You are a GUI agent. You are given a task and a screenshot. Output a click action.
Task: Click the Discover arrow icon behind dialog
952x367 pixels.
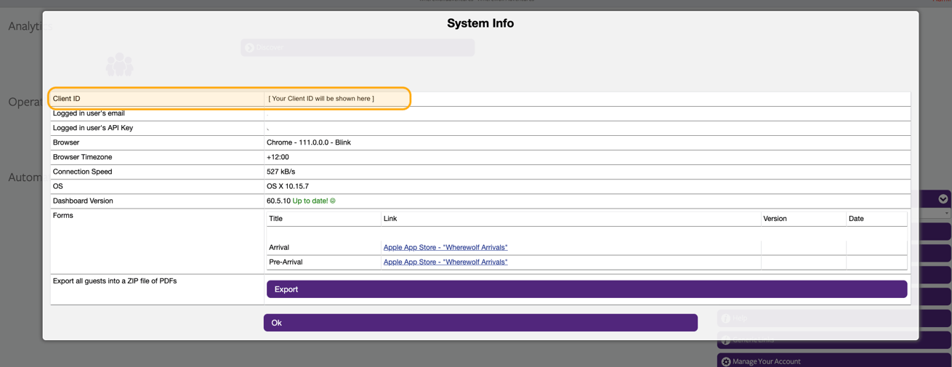(249, 48)
